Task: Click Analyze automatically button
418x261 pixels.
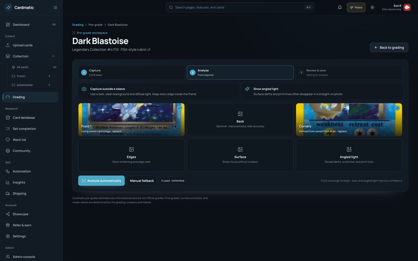Action: 101,181
